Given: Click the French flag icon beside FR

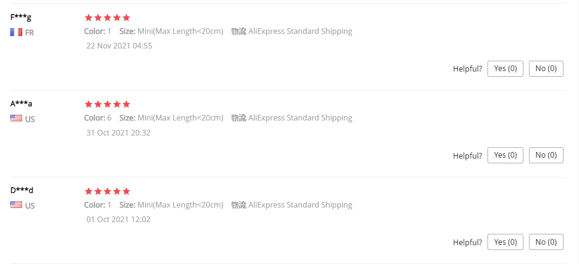Looking at the screenshot, I should tap(16, 32).
